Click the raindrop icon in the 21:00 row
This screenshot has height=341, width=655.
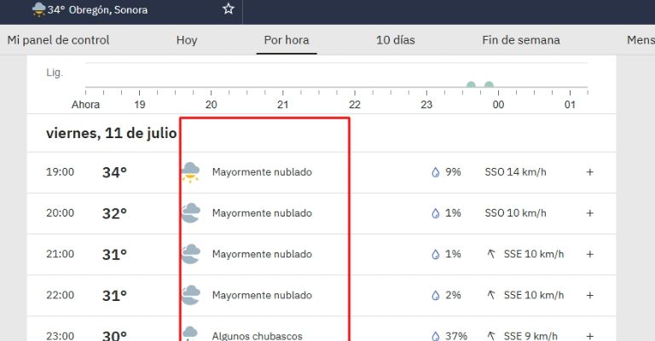(x=435, y=254)
